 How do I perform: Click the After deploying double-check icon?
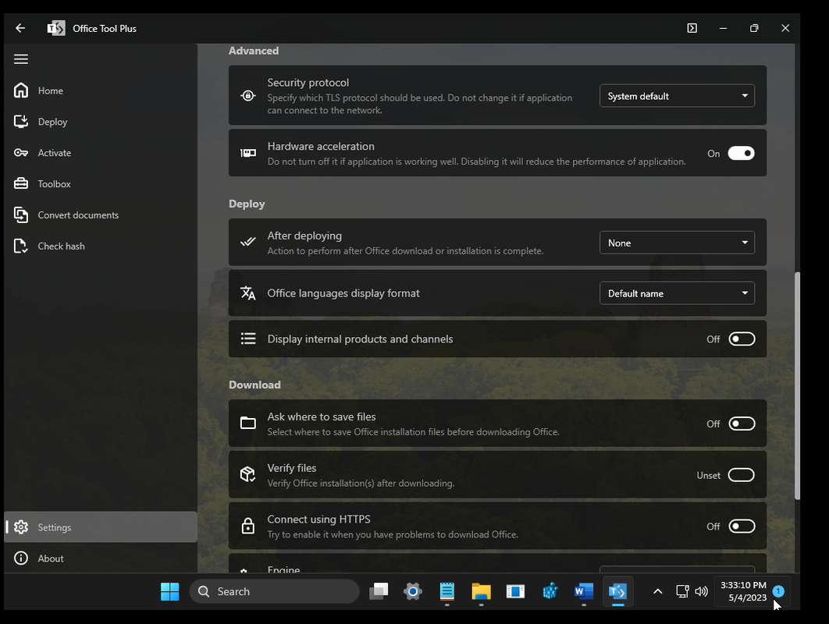248,242
